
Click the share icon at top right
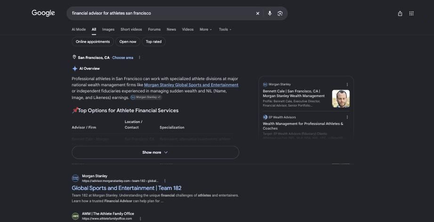click(400, 13)
